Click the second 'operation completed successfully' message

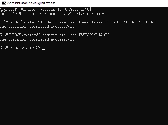coord(39,39)
